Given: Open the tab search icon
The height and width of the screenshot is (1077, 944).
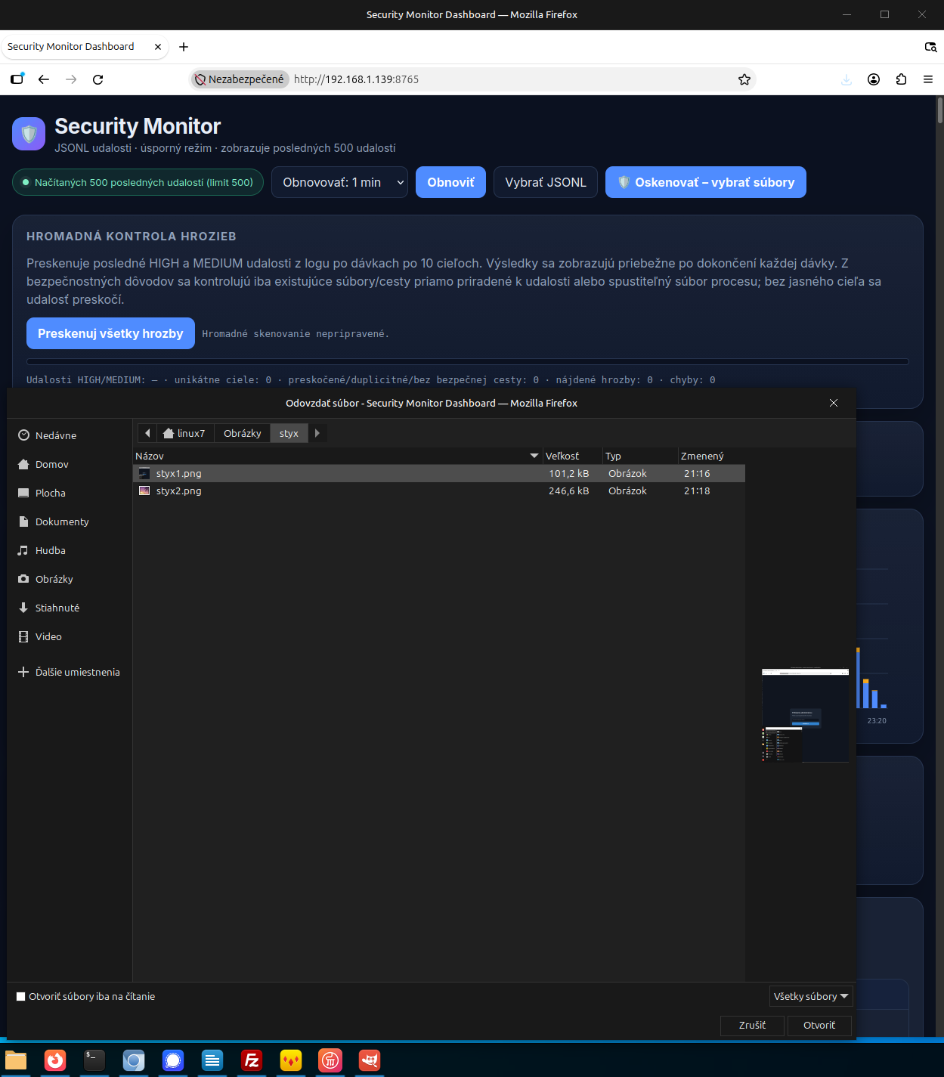Looking at the screenshot, I should coord(931,47).
